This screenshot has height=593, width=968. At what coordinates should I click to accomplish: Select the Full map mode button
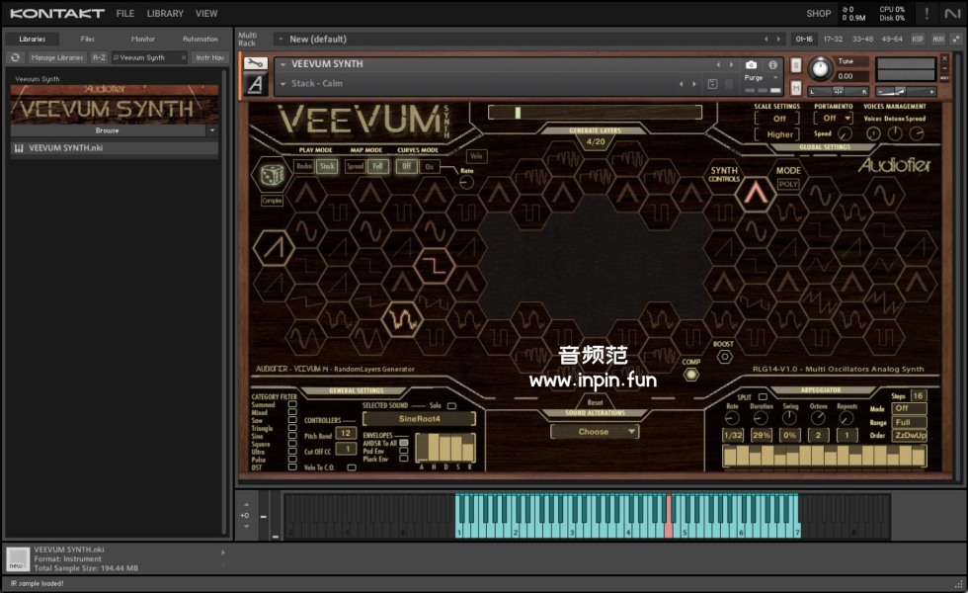(x=377, y=166)
